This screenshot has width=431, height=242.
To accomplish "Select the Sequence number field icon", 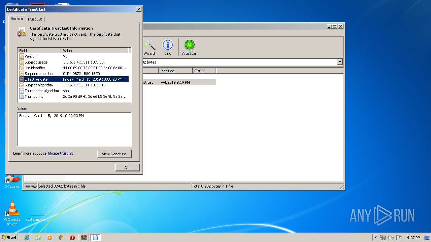I will (x=22, y=74).
